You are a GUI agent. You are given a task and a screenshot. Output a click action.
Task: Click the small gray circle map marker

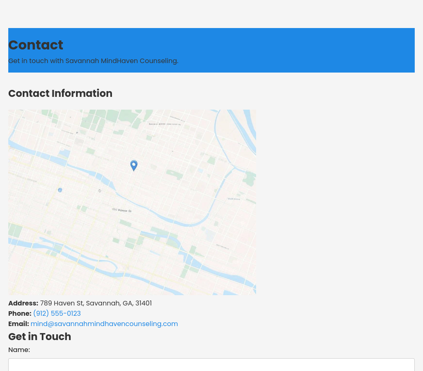(x=100, y=191)
